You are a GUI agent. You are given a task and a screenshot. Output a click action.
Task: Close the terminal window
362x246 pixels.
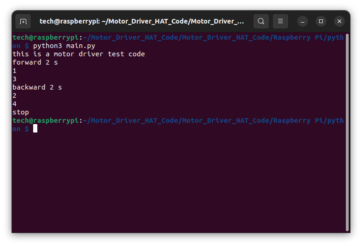[339, 21]
